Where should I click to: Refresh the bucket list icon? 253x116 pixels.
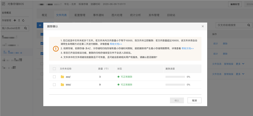(x=23, y=20)
